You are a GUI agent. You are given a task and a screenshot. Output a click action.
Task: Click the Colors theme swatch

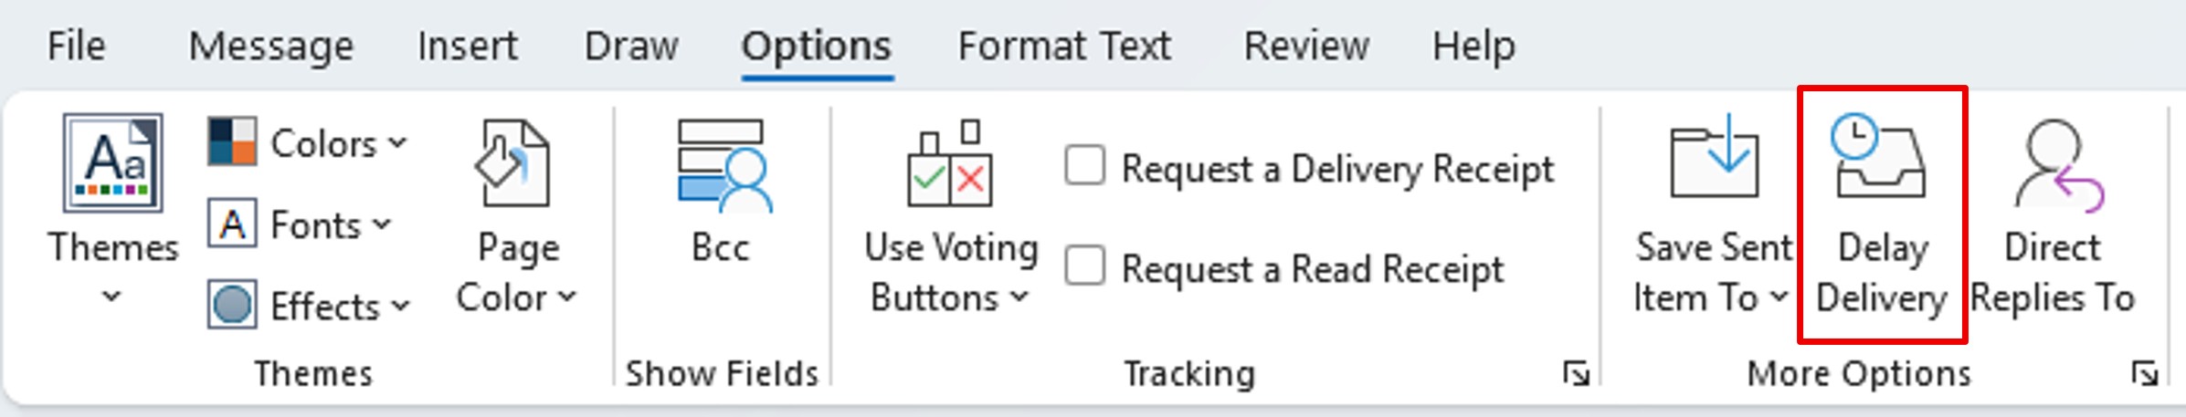coord(232,141)
